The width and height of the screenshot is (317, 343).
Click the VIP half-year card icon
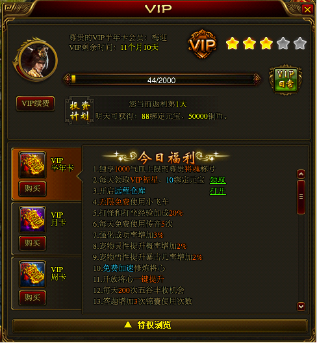(32, 165)
